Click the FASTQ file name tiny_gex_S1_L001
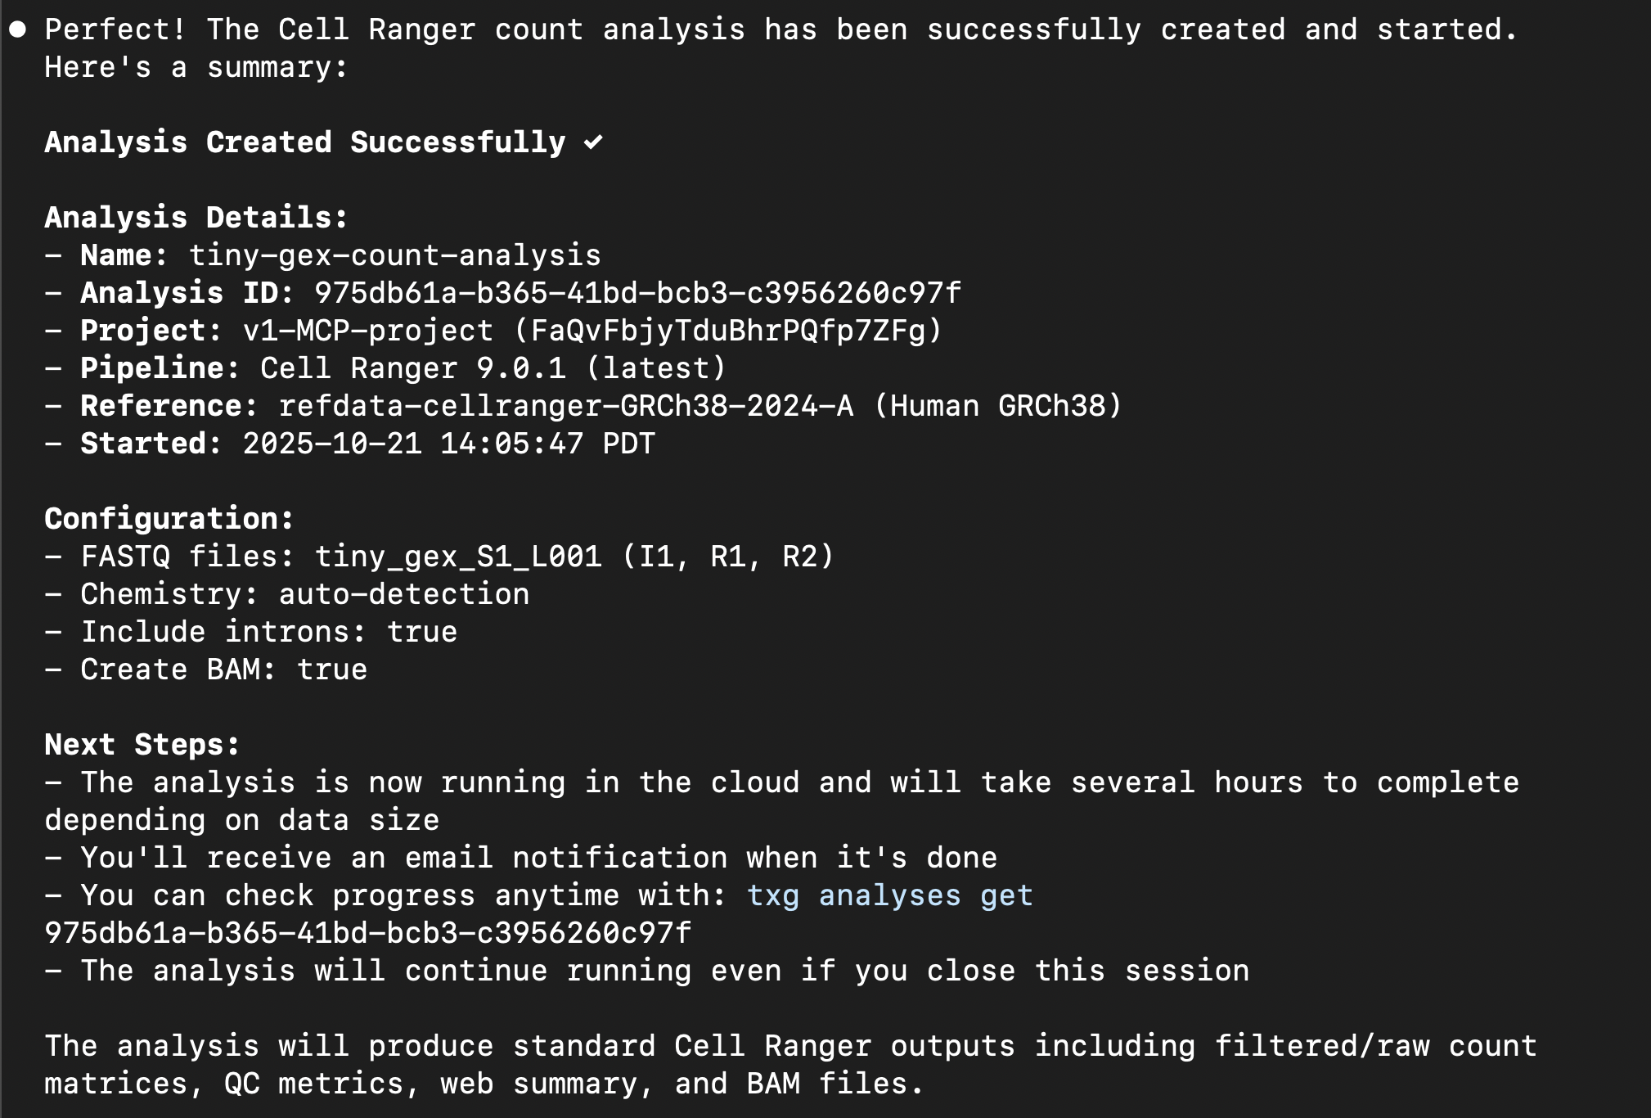The image size is (1651, 1118). pos(458,557)
